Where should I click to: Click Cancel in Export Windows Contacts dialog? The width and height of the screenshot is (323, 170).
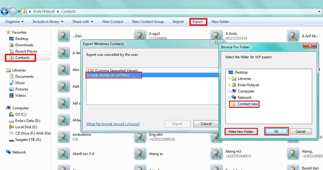pos(206,124)
